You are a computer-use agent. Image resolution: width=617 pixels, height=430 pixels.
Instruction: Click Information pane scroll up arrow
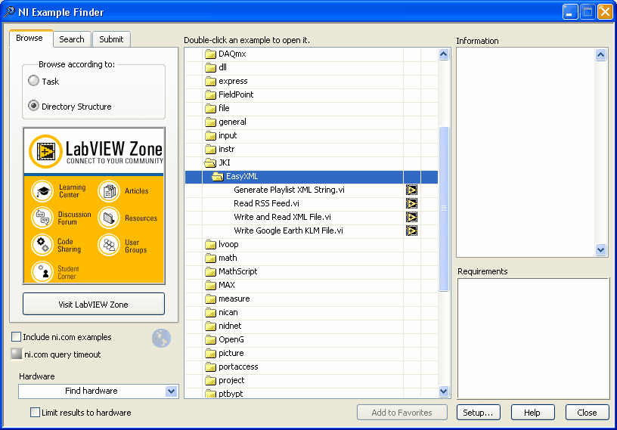(600, 54)
